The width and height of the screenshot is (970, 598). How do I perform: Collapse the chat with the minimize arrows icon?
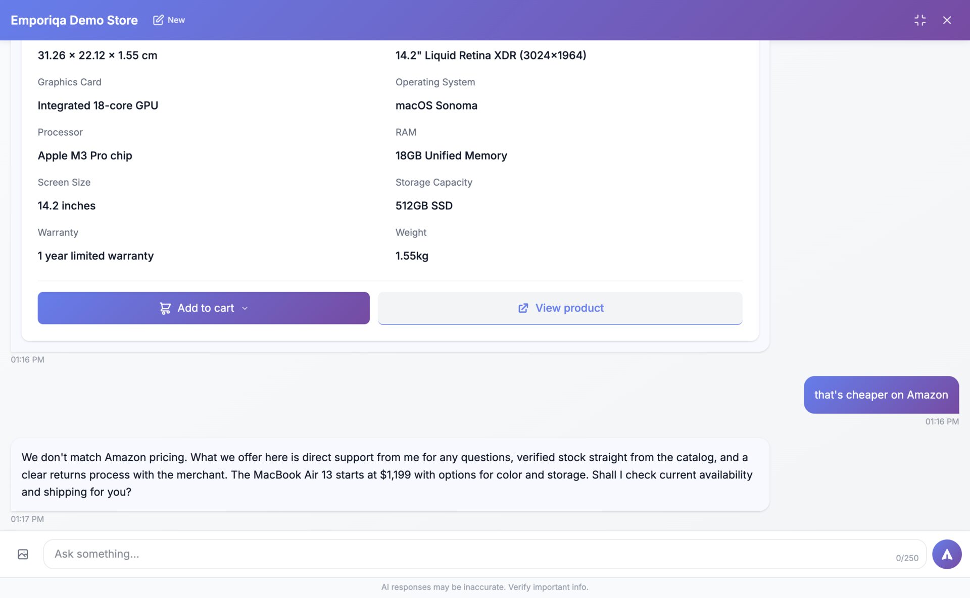(x=920, y=20)
